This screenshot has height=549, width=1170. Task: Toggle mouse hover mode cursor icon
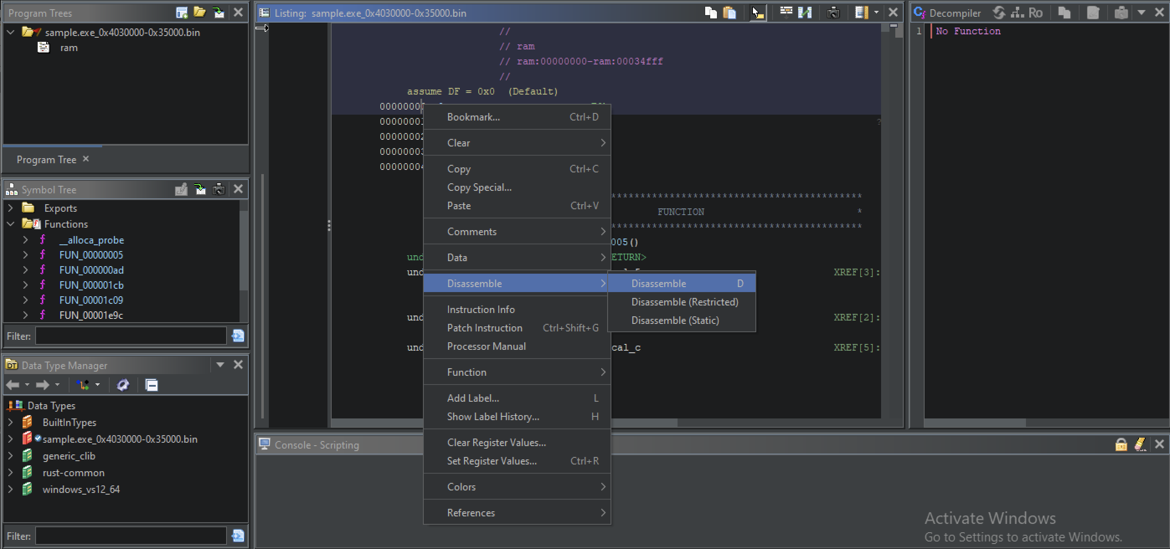tap(758, 13)
